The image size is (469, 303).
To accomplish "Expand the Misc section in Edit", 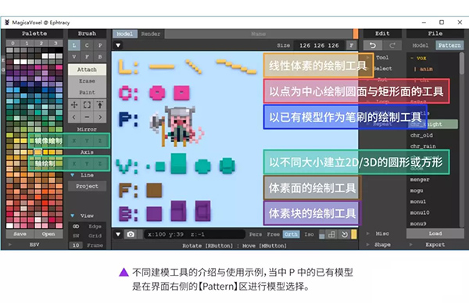I will click(368, 233).
